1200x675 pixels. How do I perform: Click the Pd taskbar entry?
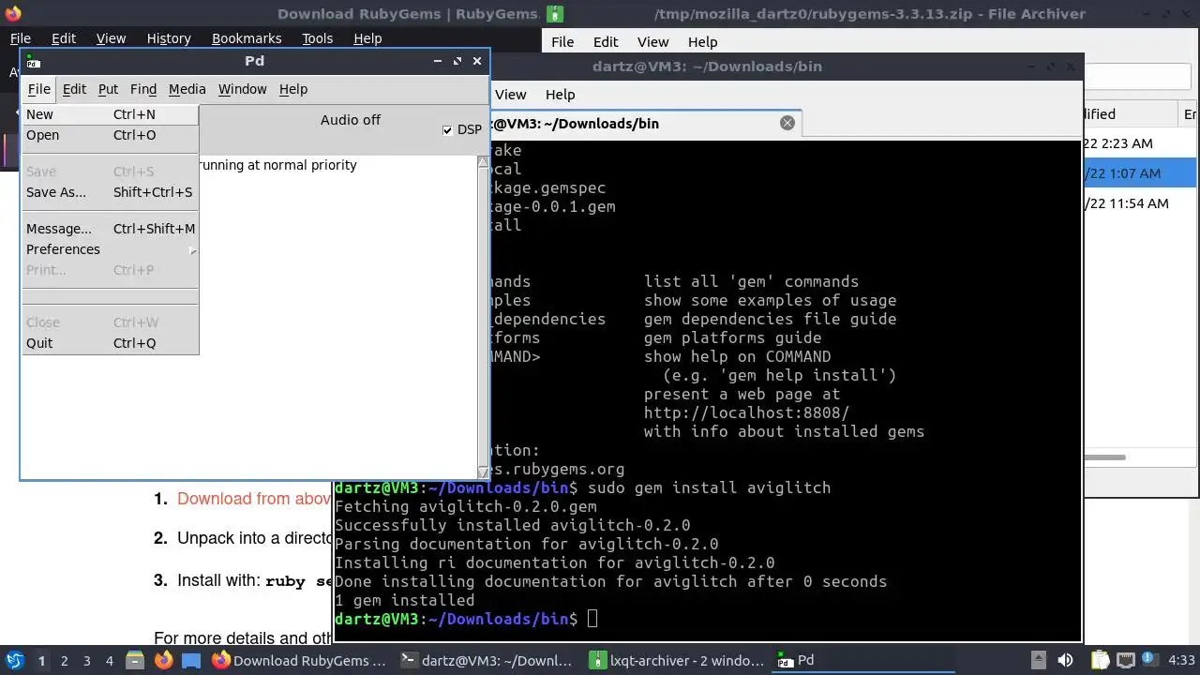click(x=865, y=661)
